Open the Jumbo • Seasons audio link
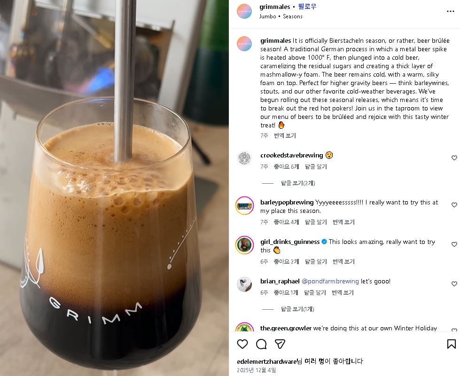Image resolution: width=460 pixels, height=376 pixels. (x=281, y=16)
